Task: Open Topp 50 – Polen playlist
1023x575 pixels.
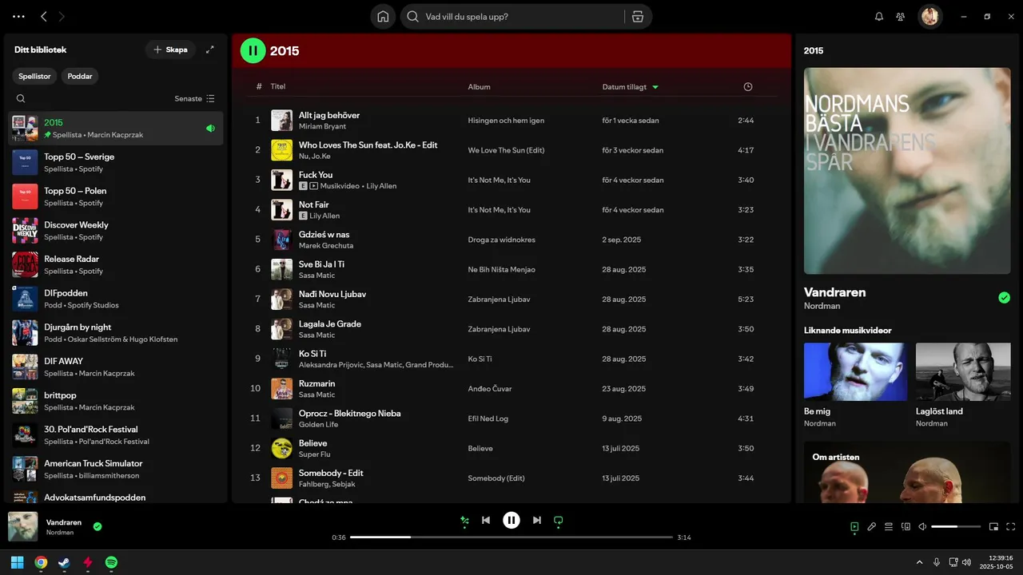Action: tap(116, 196)
